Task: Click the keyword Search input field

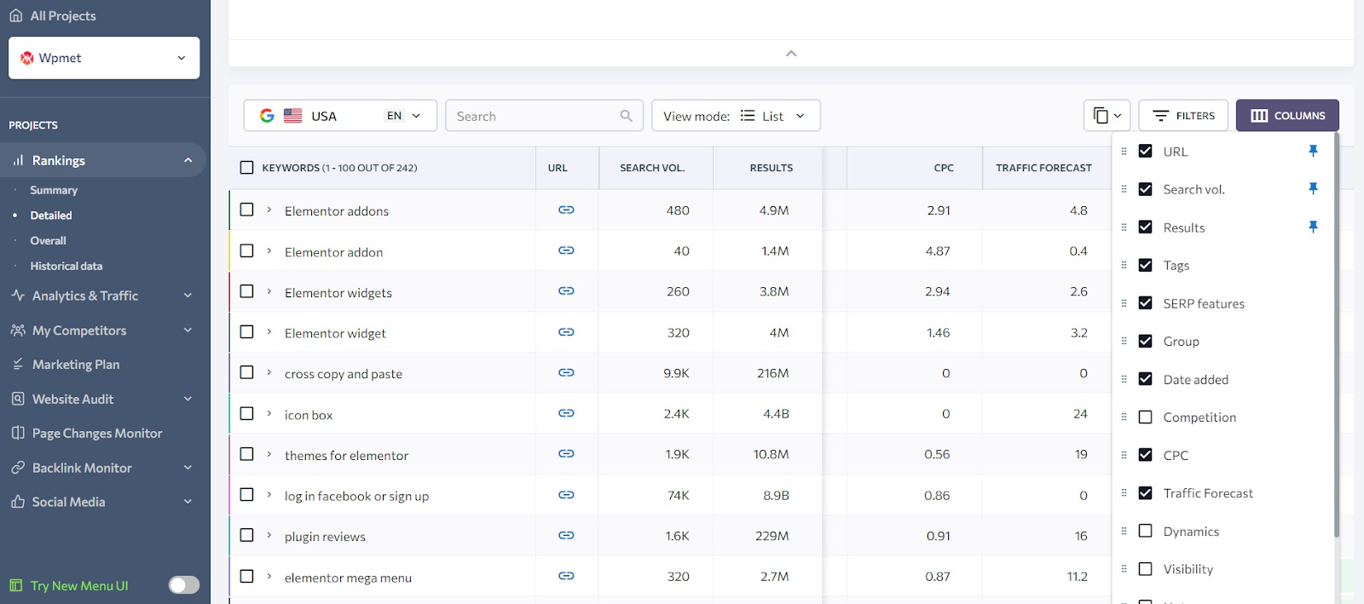Action: pos(544,116)
